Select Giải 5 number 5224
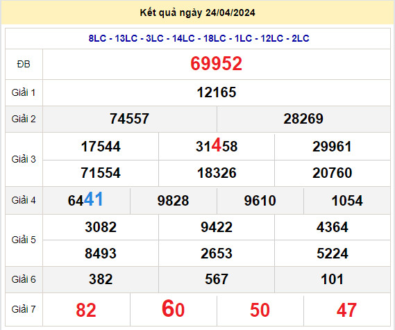The width and height of the screenshot is (395, 330). click(x=333, y=254)
